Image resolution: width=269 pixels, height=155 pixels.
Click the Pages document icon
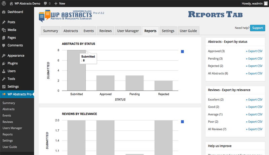coord(4,38)
